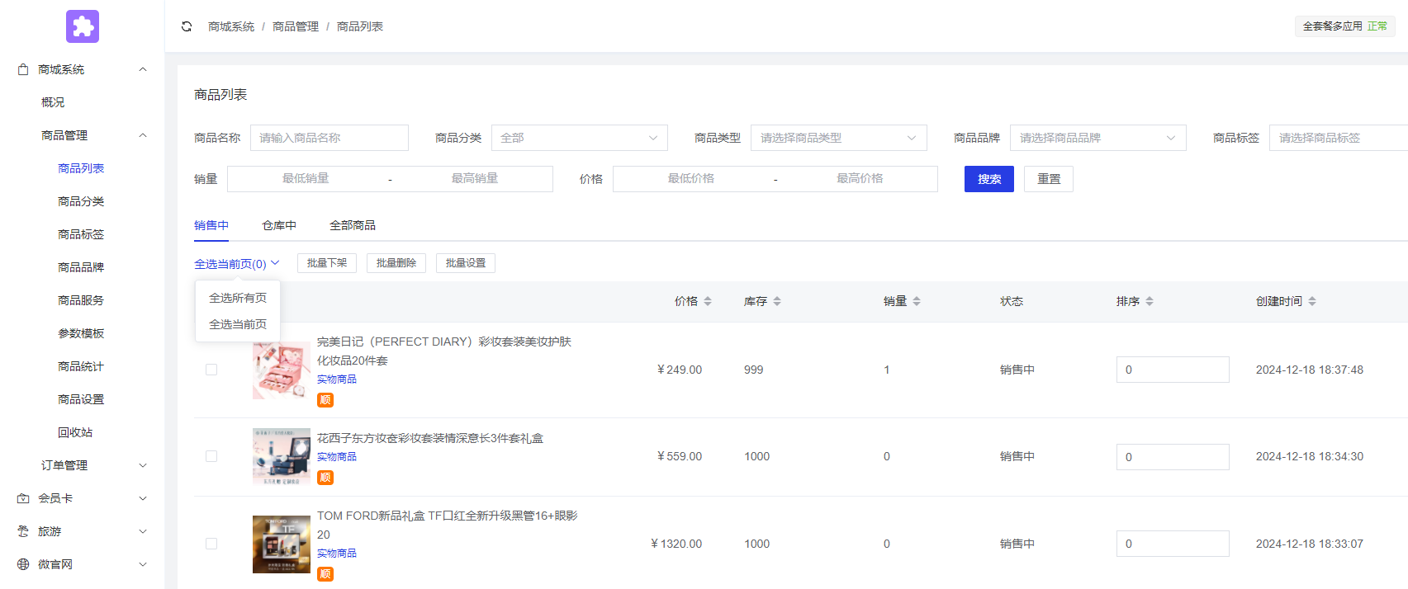Open 花西子东方妆奁彩妆套装 product title
The width and height of the screenshot is (1408, 589).
tap(430, 438)
